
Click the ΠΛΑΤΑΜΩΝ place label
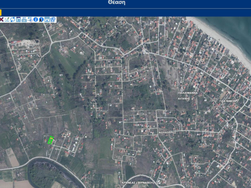(228, 101)
